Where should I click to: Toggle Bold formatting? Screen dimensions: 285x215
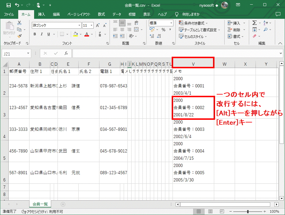[x=35, y=34]
